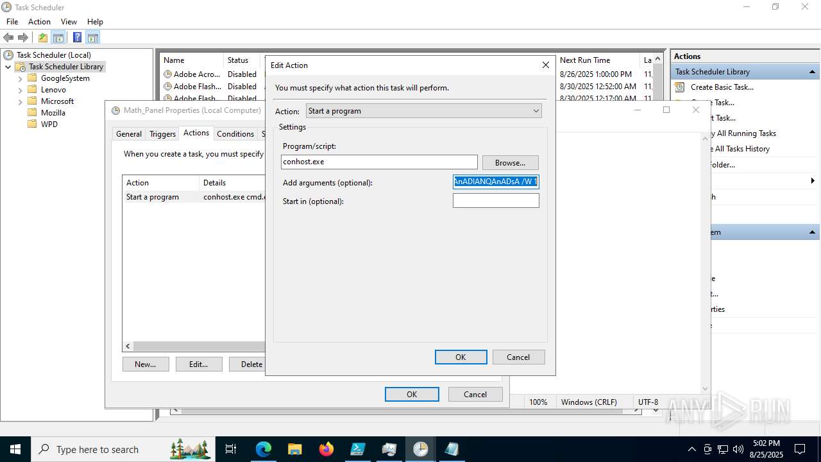Open Task View on the taskbar

(x=231, y=449)
